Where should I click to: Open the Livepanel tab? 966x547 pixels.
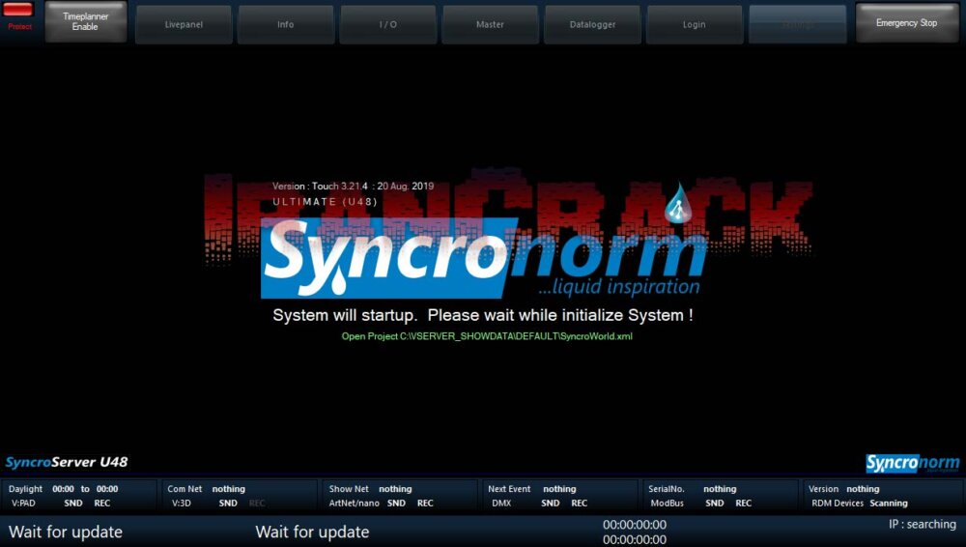(184, 25)
